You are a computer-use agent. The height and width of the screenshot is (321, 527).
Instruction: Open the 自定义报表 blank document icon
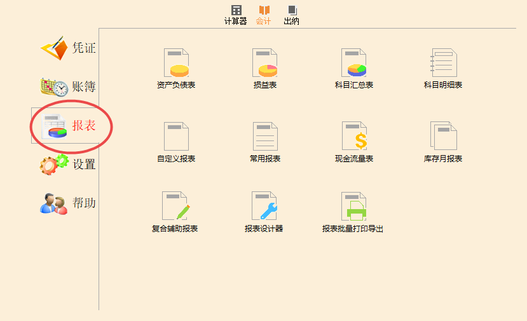[176, 136]
